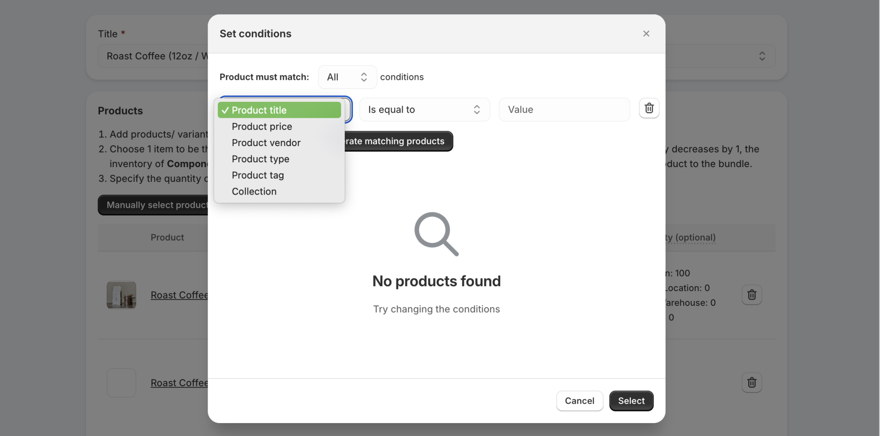
Task: Delete the condition row with trash icon
Action: pyautogui.click(x=649, y=108)
